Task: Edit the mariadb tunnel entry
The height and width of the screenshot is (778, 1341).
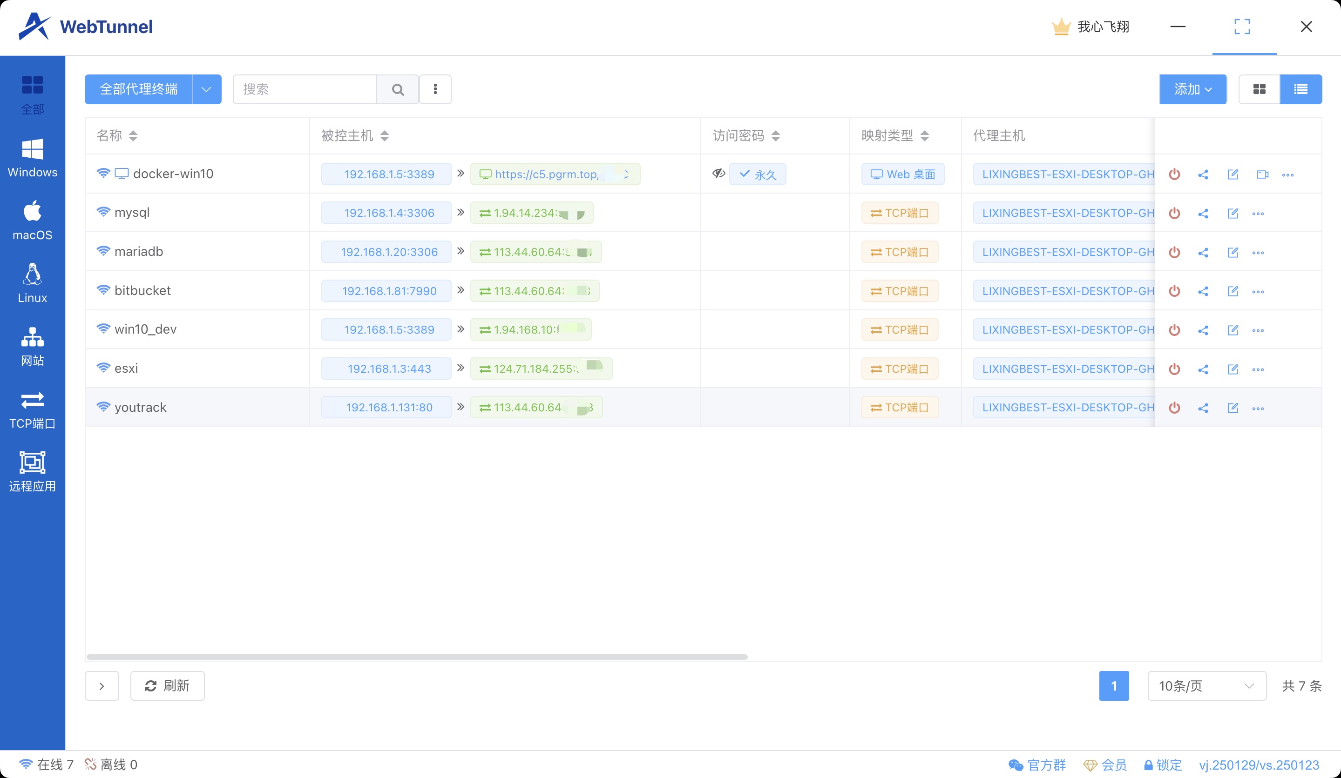Action: (1233, 253)
